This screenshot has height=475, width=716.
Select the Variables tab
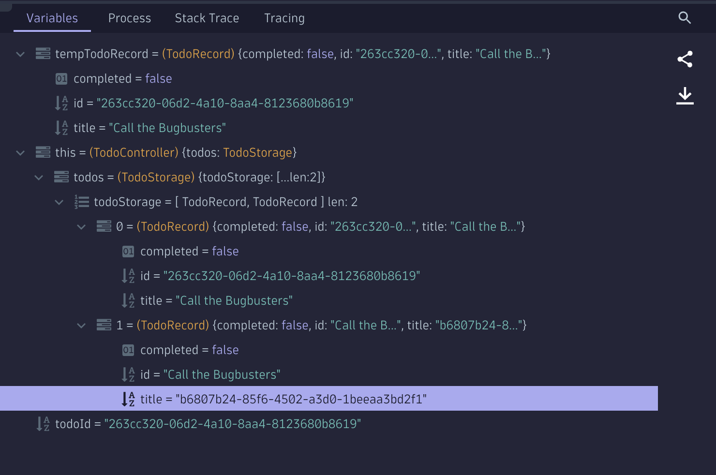point(52,18)
